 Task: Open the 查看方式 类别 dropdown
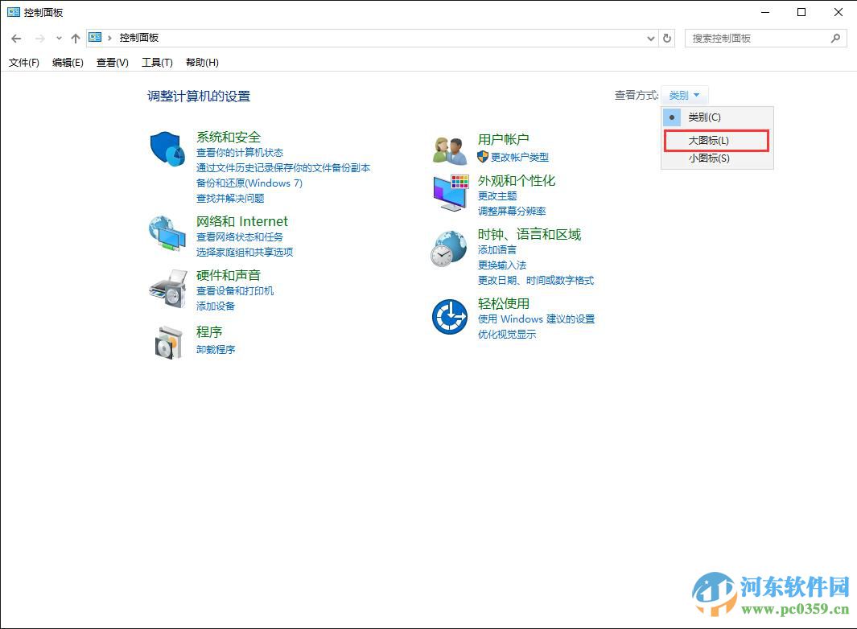pyautogui.click(x=685, y=94)
